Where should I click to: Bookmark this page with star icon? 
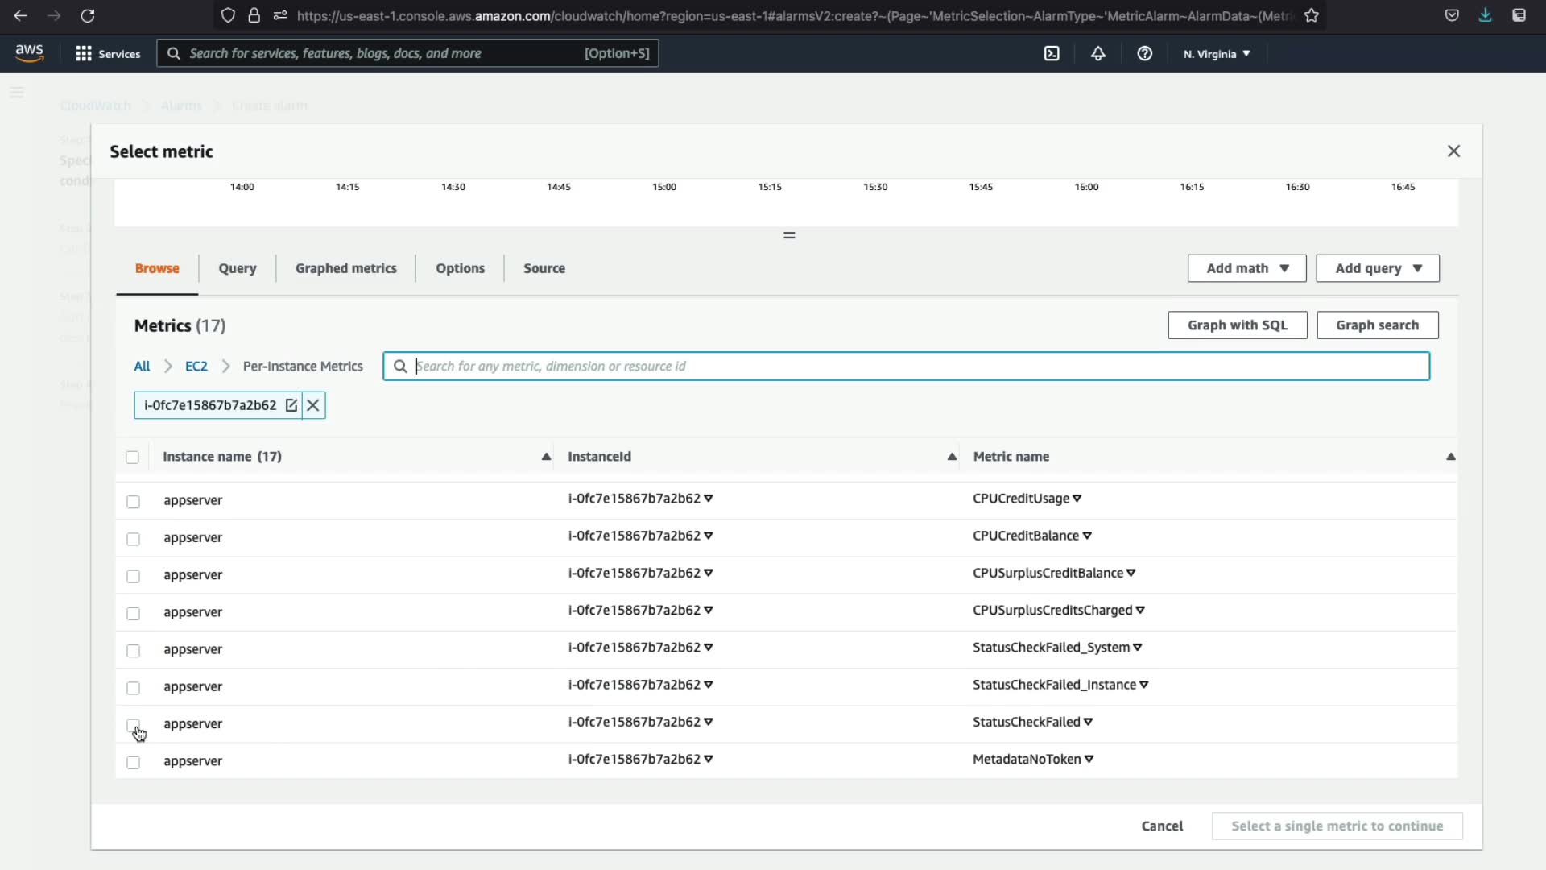coord(1312,15)
